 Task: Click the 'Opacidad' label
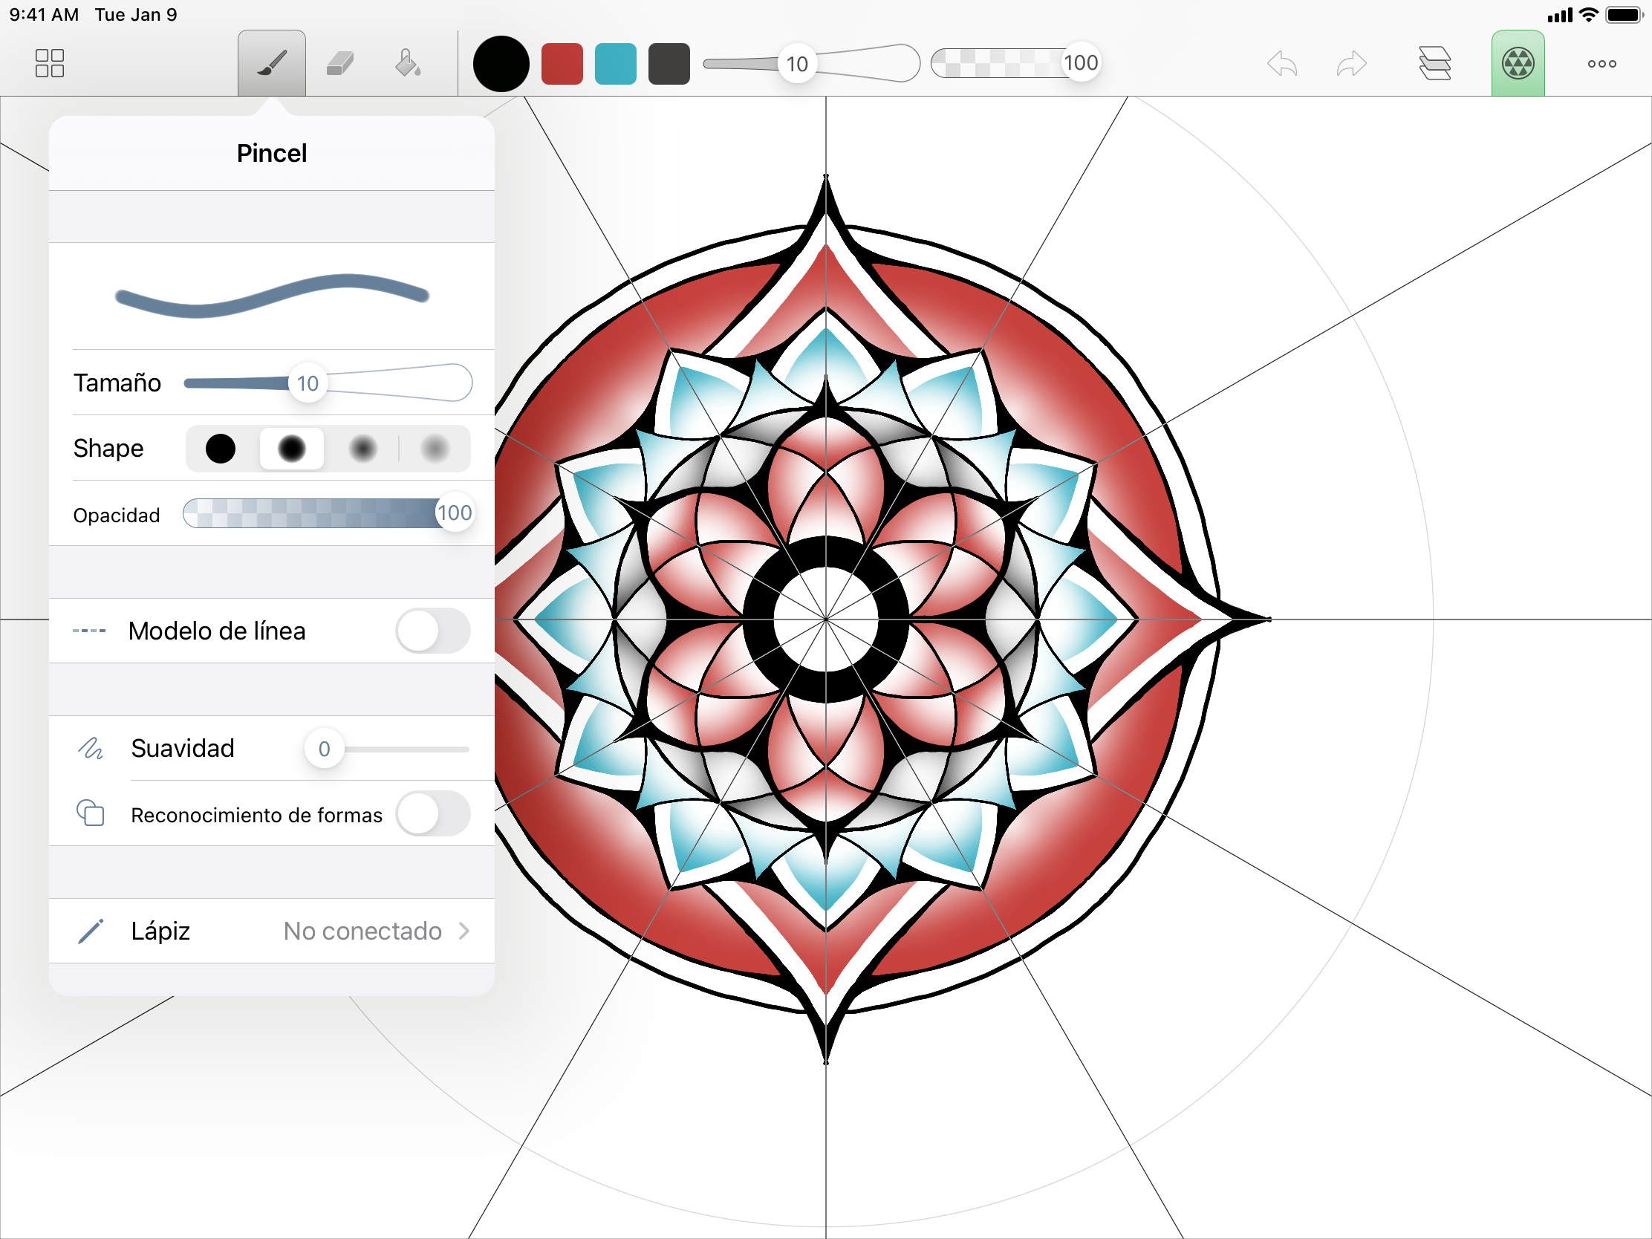coord(117,516)
